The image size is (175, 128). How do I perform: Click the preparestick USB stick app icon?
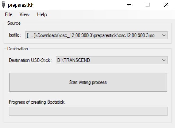(x=3, y=5)
